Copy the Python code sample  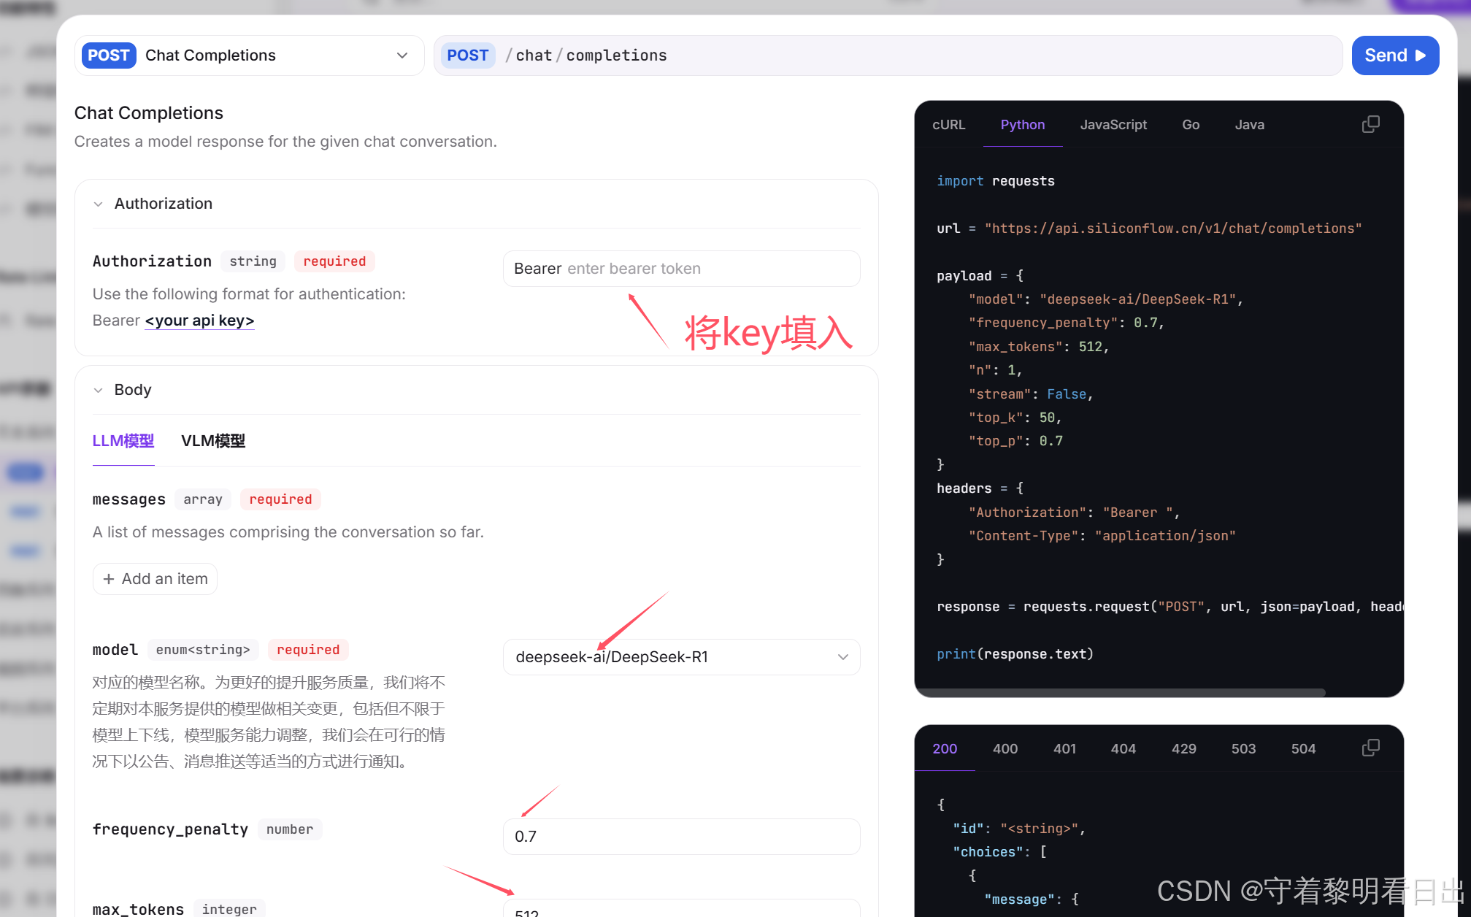1370,124
